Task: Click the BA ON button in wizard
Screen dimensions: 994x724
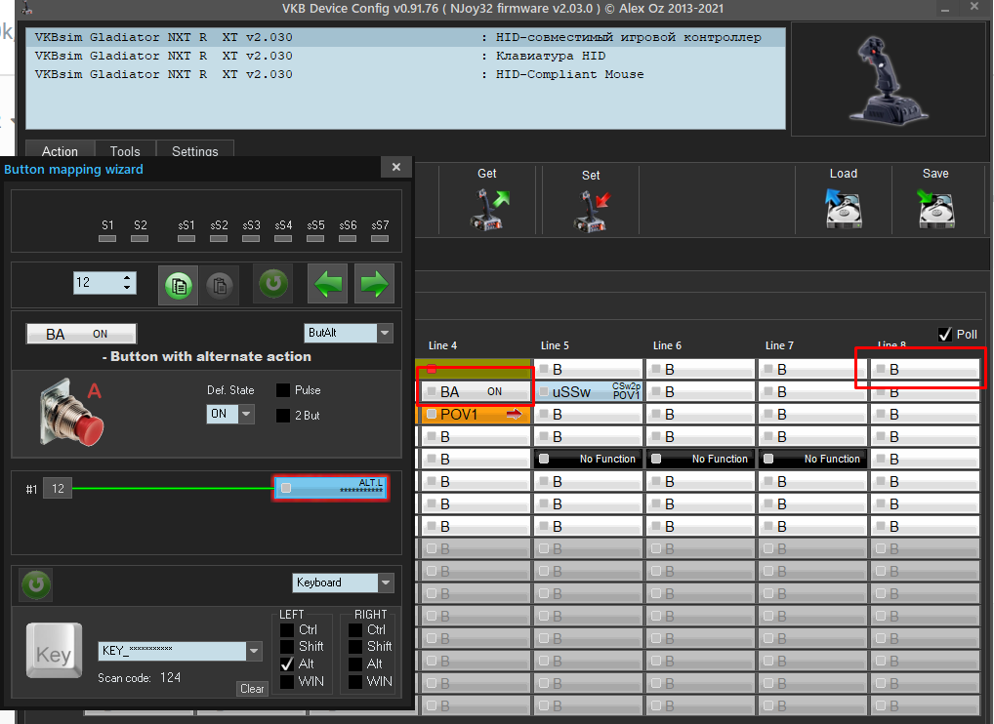Action: click(x=81, y=334)
